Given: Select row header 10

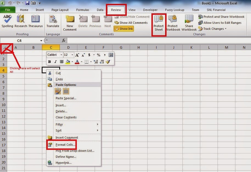Looking at the screenshot, I should (x=4, y=105).
